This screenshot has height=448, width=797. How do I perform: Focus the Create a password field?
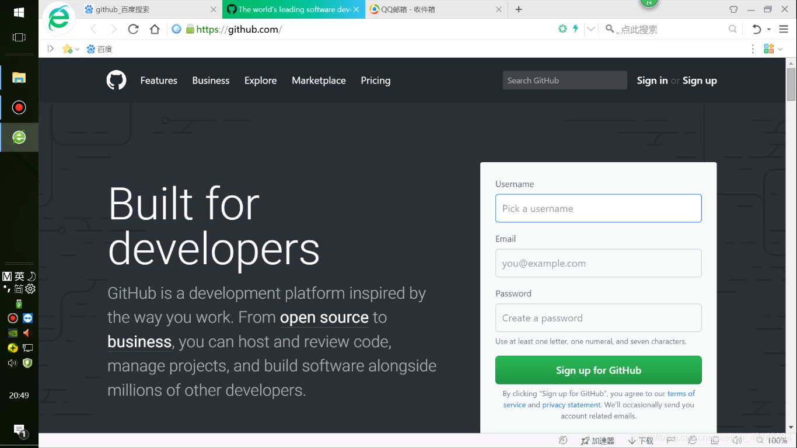point(599,318)
